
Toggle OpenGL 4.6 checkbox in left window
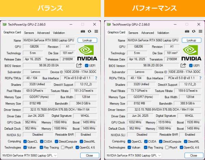[77, 147]
